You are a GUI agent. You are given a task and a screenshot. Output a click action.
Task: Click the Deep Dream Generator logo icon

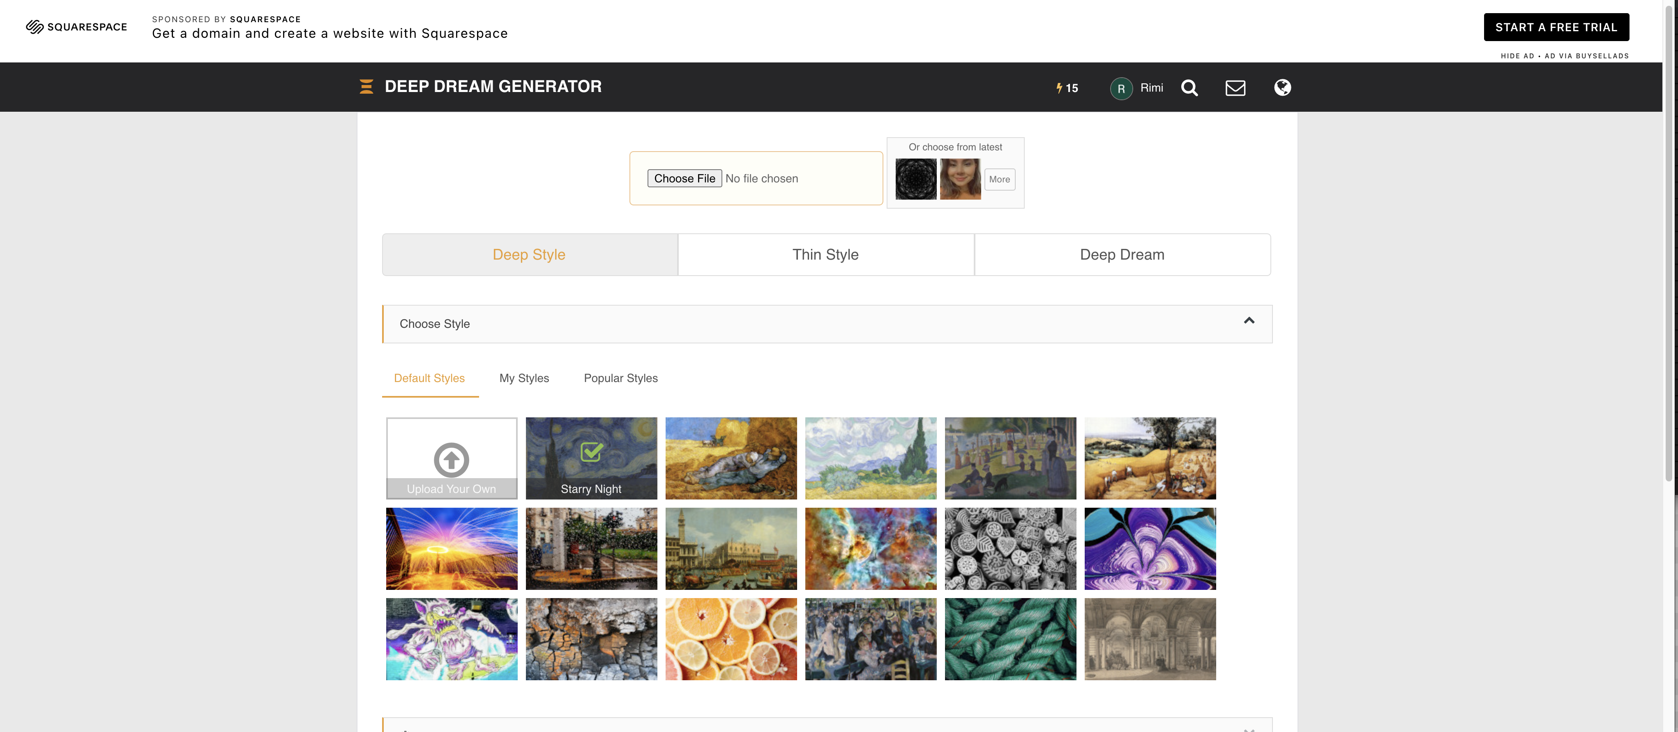point(366,87)
